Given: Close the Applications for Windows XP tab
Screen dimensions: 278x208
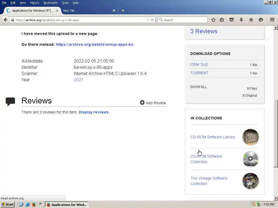Looking at the screenshot, I should 57,11.
